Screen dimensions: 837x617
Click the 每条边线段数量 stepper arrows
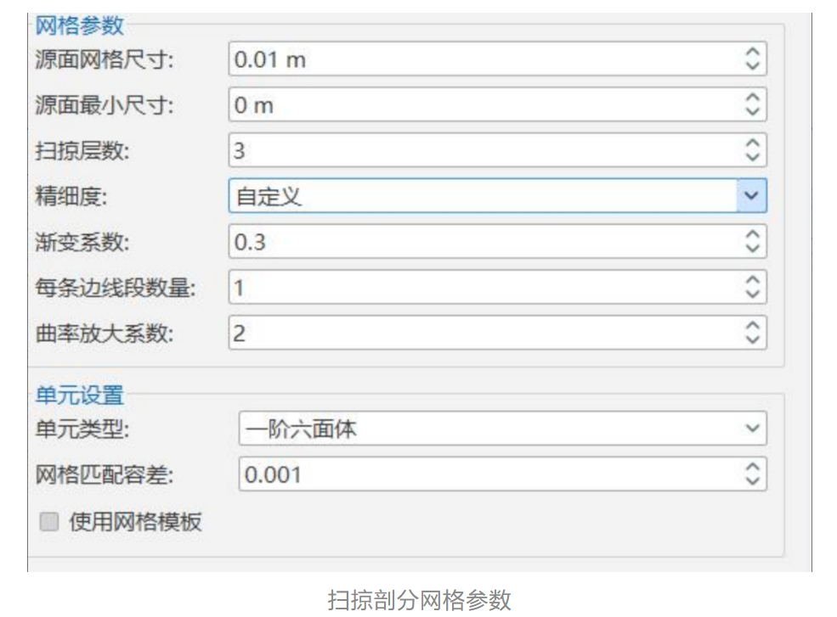coord(752,287)
